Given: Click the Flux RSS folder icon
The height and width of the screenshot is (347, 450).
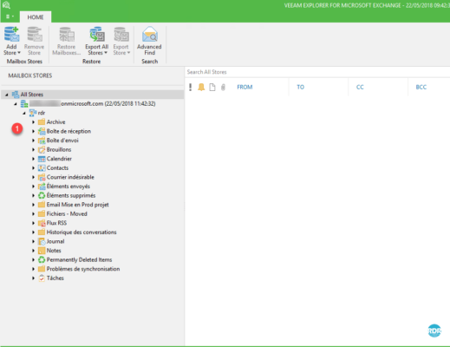Looking at the screenshot, I should 42,223.
